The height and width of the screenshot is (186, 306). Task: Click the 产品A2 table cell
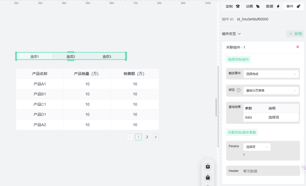tap(40, 125)
